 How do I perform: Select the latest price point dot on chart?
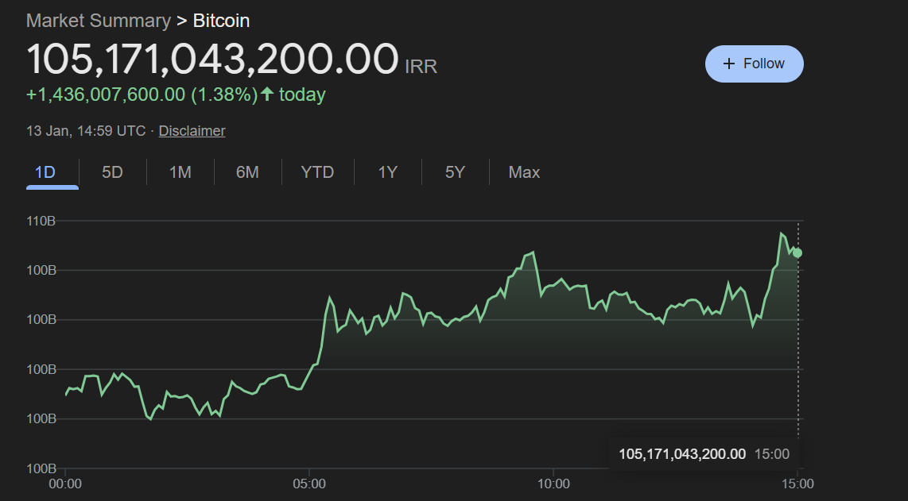[797, 252]
